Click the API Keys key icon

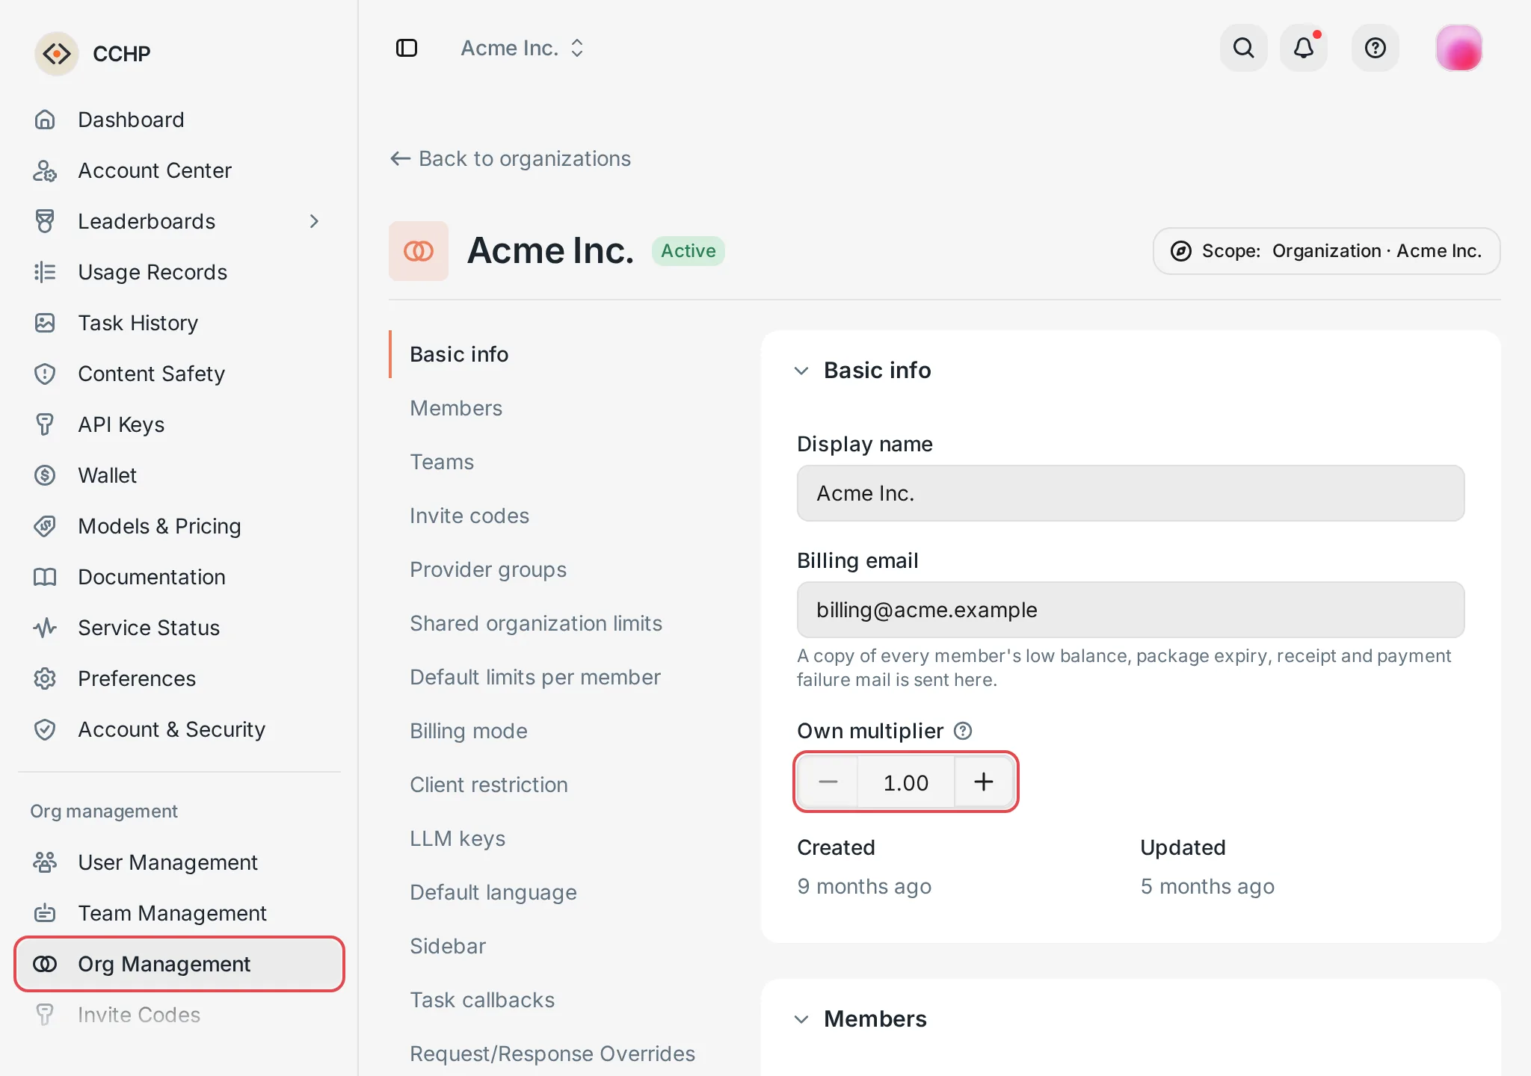coord(45,424)
